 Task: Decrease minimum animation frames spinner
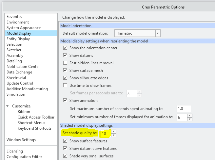pos(189,119)
